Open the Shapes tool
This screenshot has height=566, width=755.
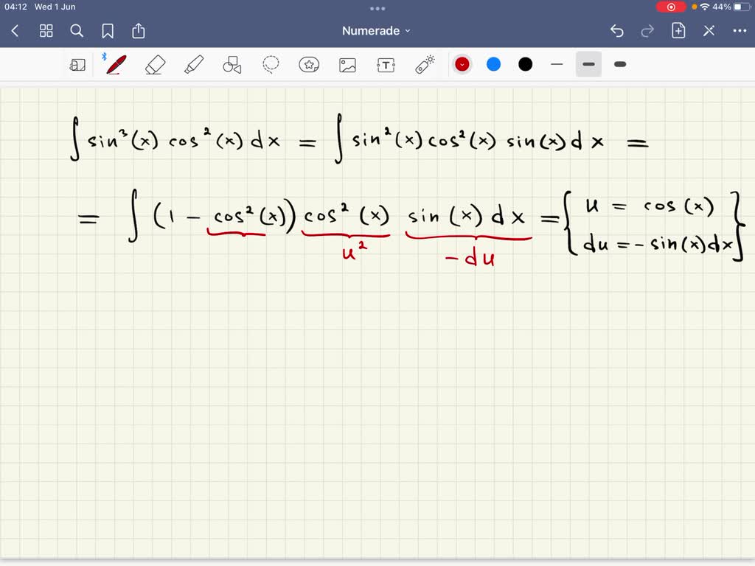(x=232, y=64)
